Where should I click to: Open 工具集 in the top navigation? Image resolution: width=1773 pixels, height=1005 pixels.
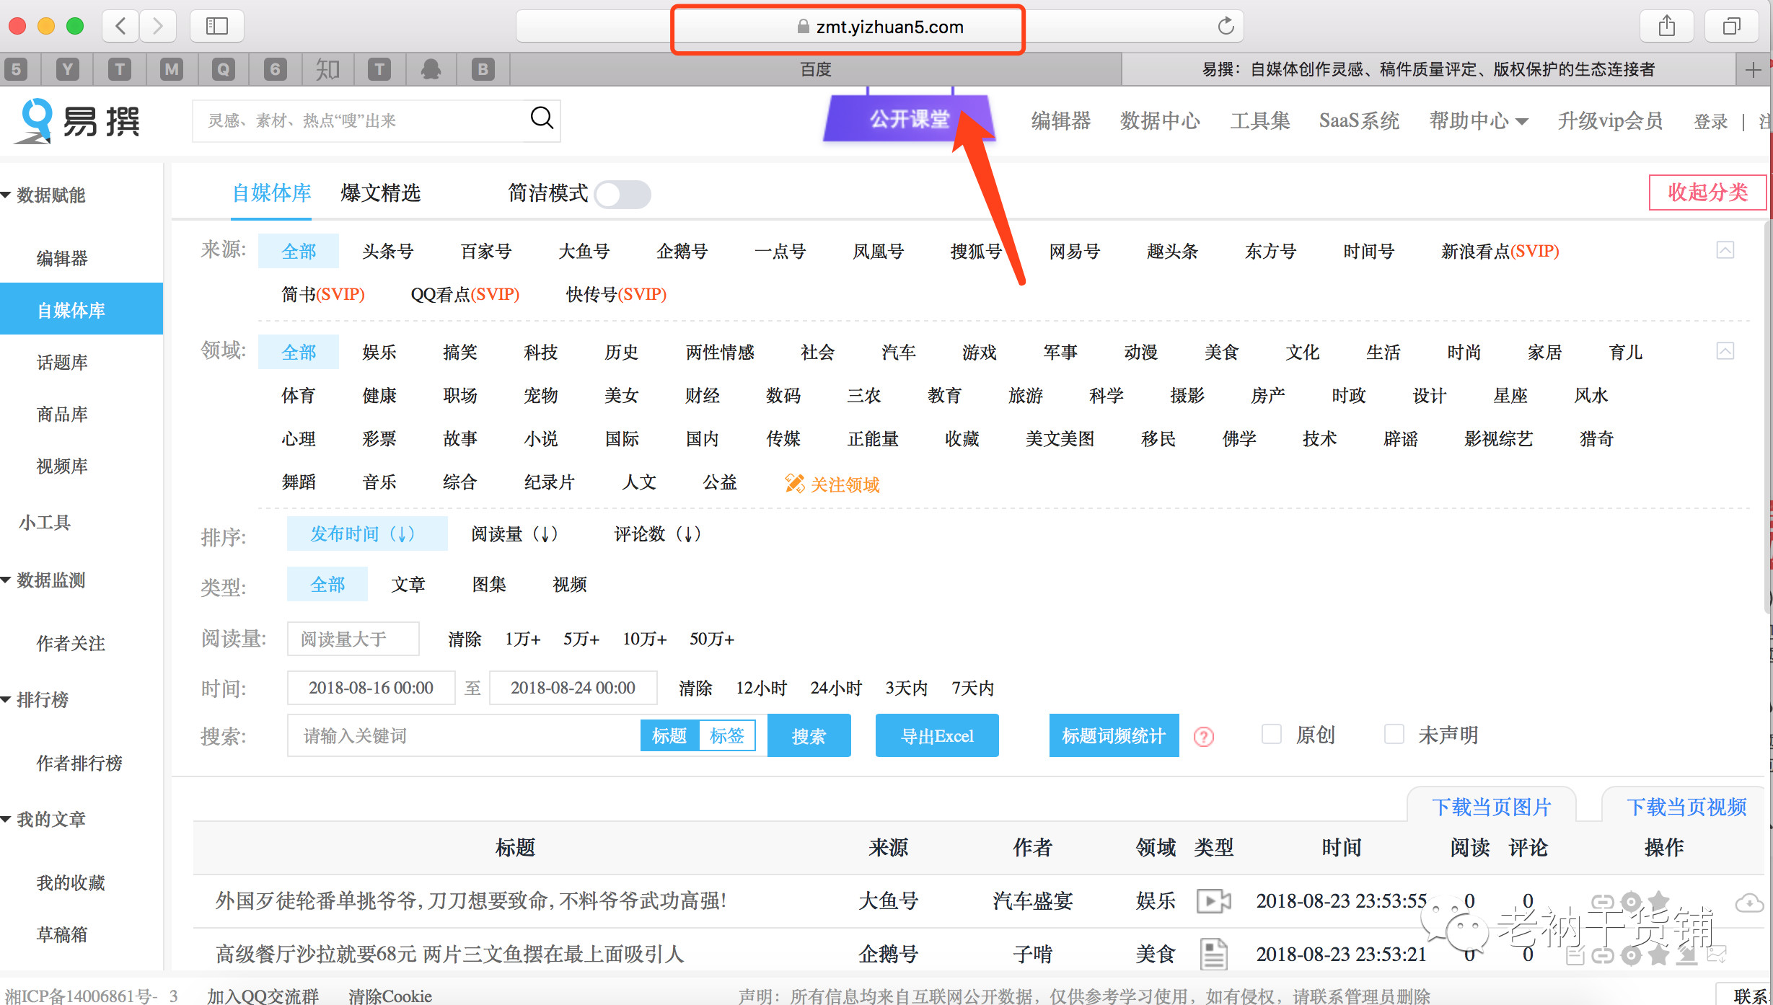pyautogui.click(x=1260, y=121)
